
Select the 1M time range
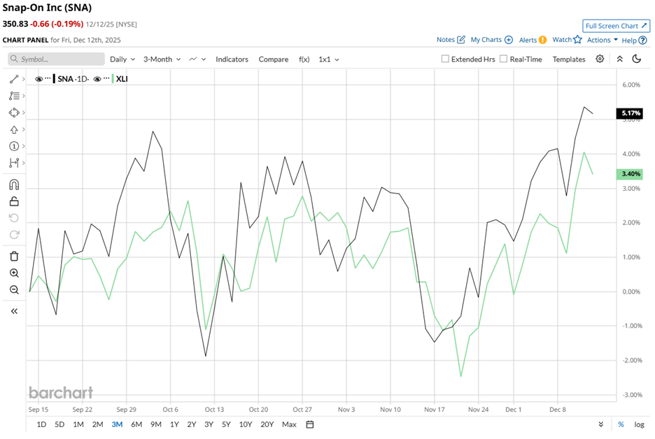78,424
